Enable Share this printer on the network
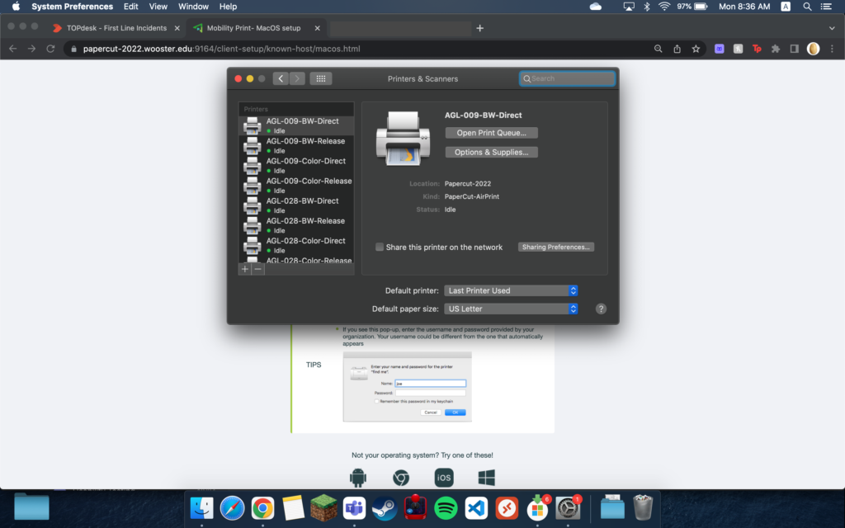The height and width of the screenshot is (528, 845). [380, 247]
